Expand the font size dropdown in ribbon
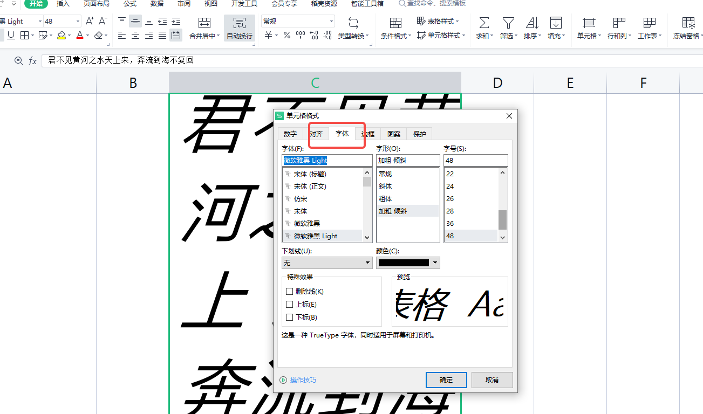703x414 pixels. 78,22
